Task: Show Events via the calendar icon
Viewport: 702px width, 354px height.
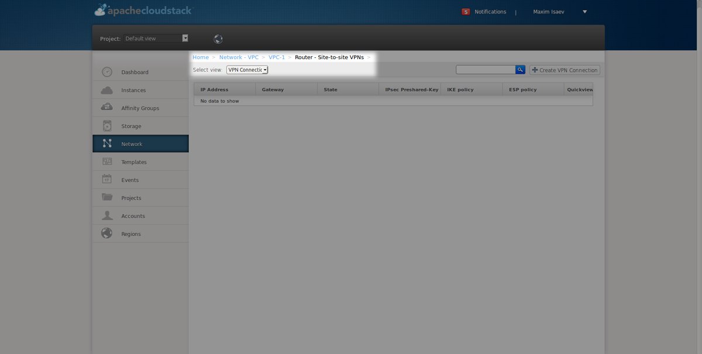Action: (106, 180)
